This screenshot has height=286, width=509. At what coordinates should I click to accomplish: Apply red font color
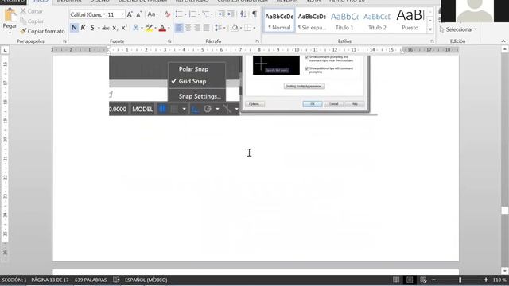pos(162,29)
